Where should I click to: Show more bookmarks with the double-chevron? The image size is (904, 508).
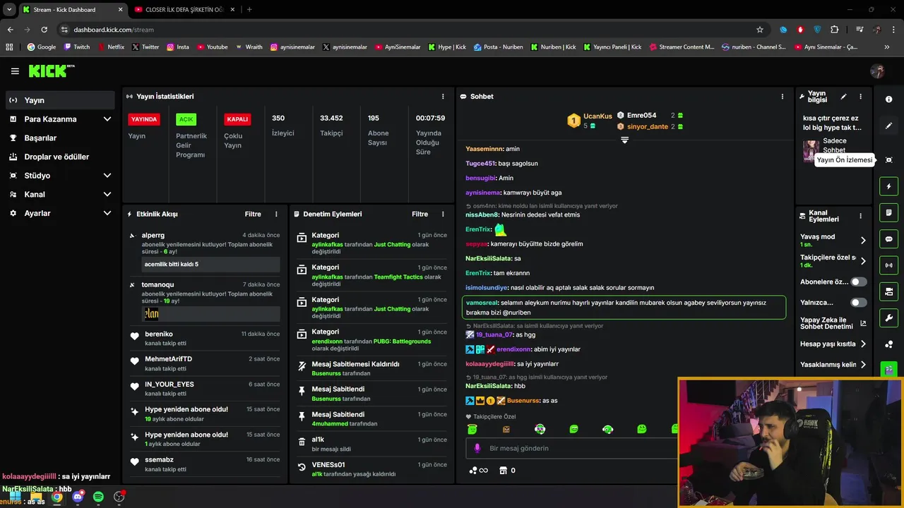pyautogui.click(x=887, y=47)
